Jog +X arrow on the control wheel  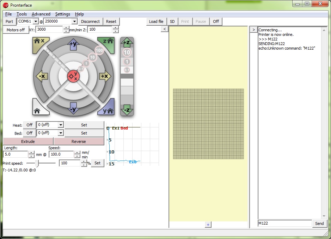coord(105,76)
